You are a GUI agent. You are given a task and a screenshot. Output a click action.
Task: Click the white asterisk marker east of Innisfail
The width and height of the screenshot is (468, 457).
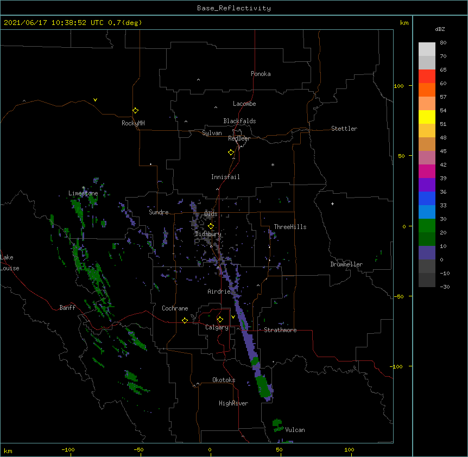[273, 164]
